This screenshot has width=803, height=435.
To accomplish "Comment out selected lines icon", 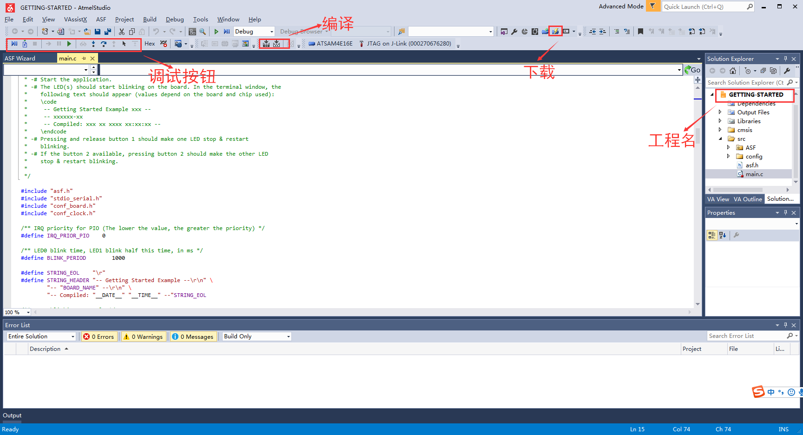I will coord(617,32).
